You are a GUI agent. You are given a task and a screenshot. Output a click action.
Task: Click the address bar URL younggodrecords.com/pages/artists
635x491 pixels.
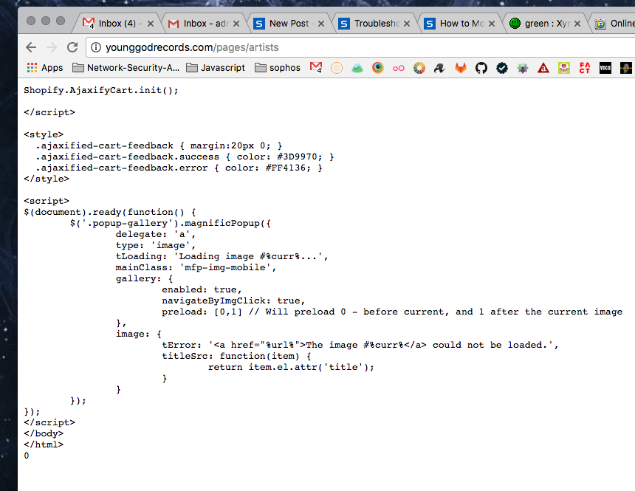click(x=192, y=47)
